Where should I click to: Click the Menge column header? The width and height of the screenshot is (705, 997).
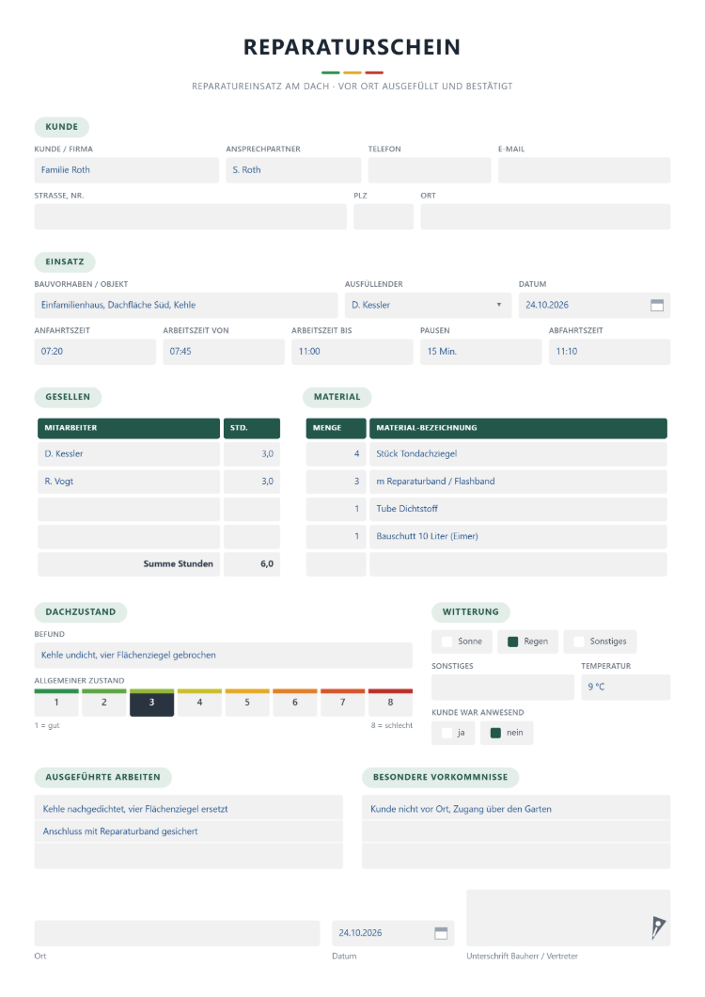[337, 429]
